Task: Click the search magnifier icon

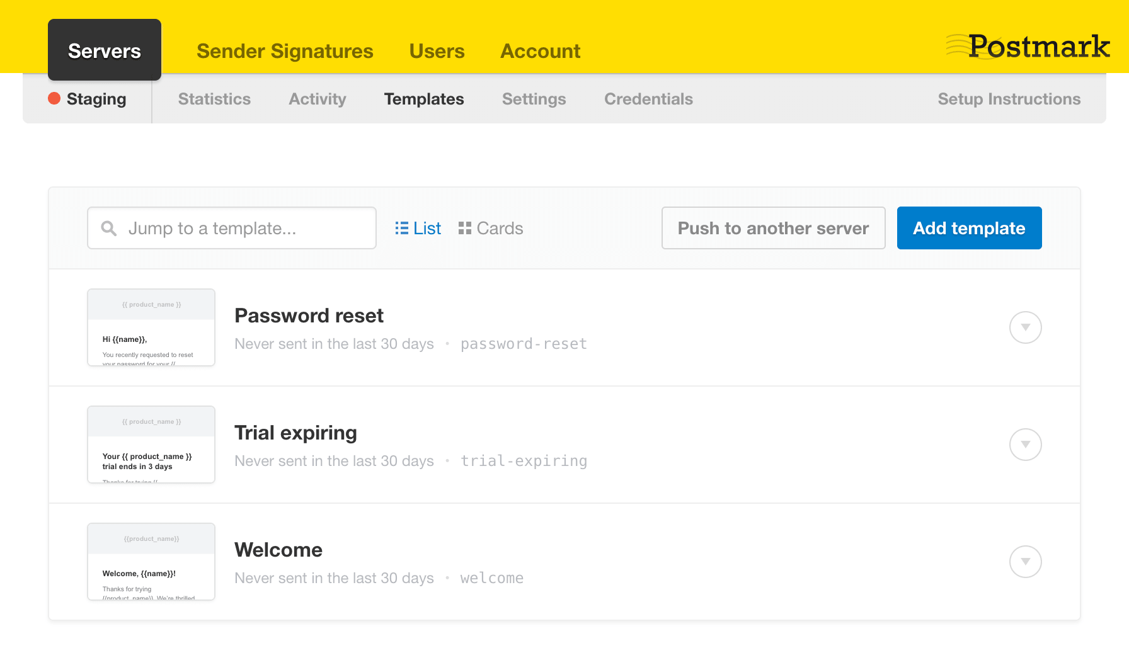Action: pyautogui.click(x=108, y=228)
